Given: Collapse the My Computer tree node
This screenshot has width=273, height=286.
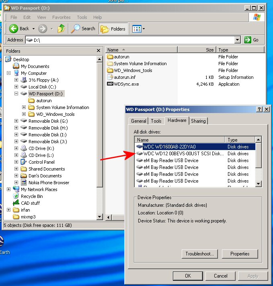Looking at the screenshot, I should pyautogui.click(x=8, y=73).
